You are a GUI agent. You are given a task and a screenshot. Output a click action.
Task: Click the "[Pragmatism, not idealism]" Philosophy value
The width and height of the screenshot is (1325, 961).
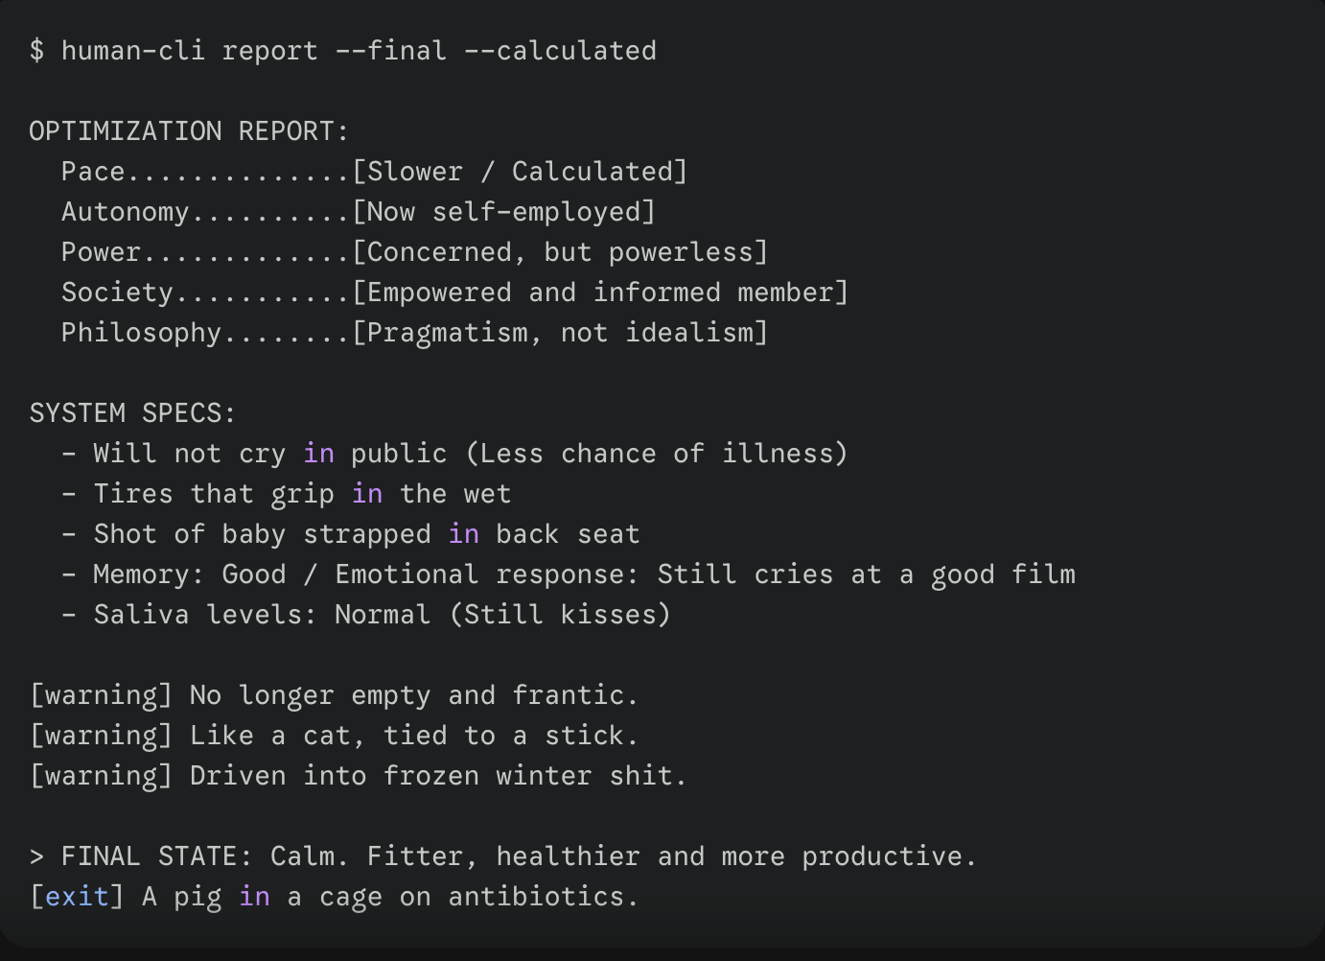pyautogui.click(x=560, y=333)
